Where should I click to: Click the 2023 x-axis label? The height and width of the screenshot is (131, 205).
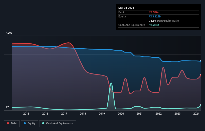tap(178, 114)
